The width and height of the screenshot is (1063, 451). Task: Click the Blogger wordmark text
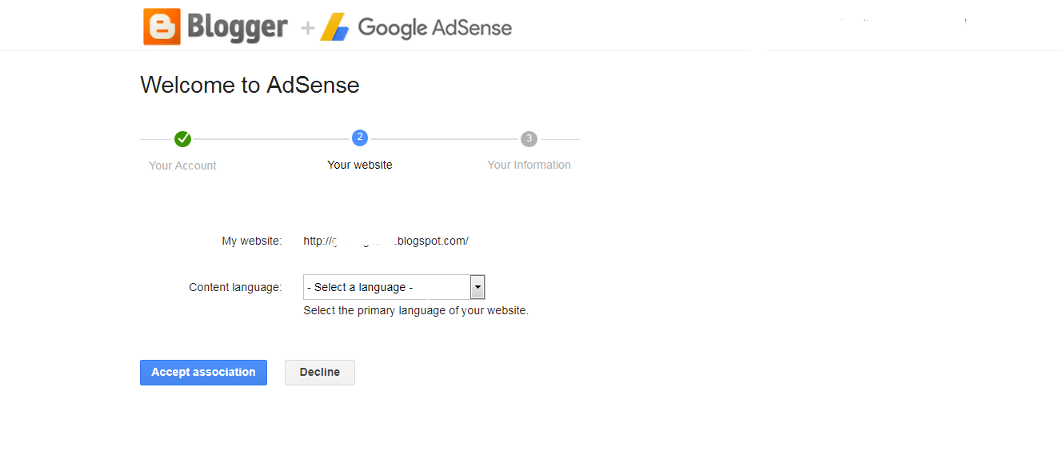click(x=237, y=28)
